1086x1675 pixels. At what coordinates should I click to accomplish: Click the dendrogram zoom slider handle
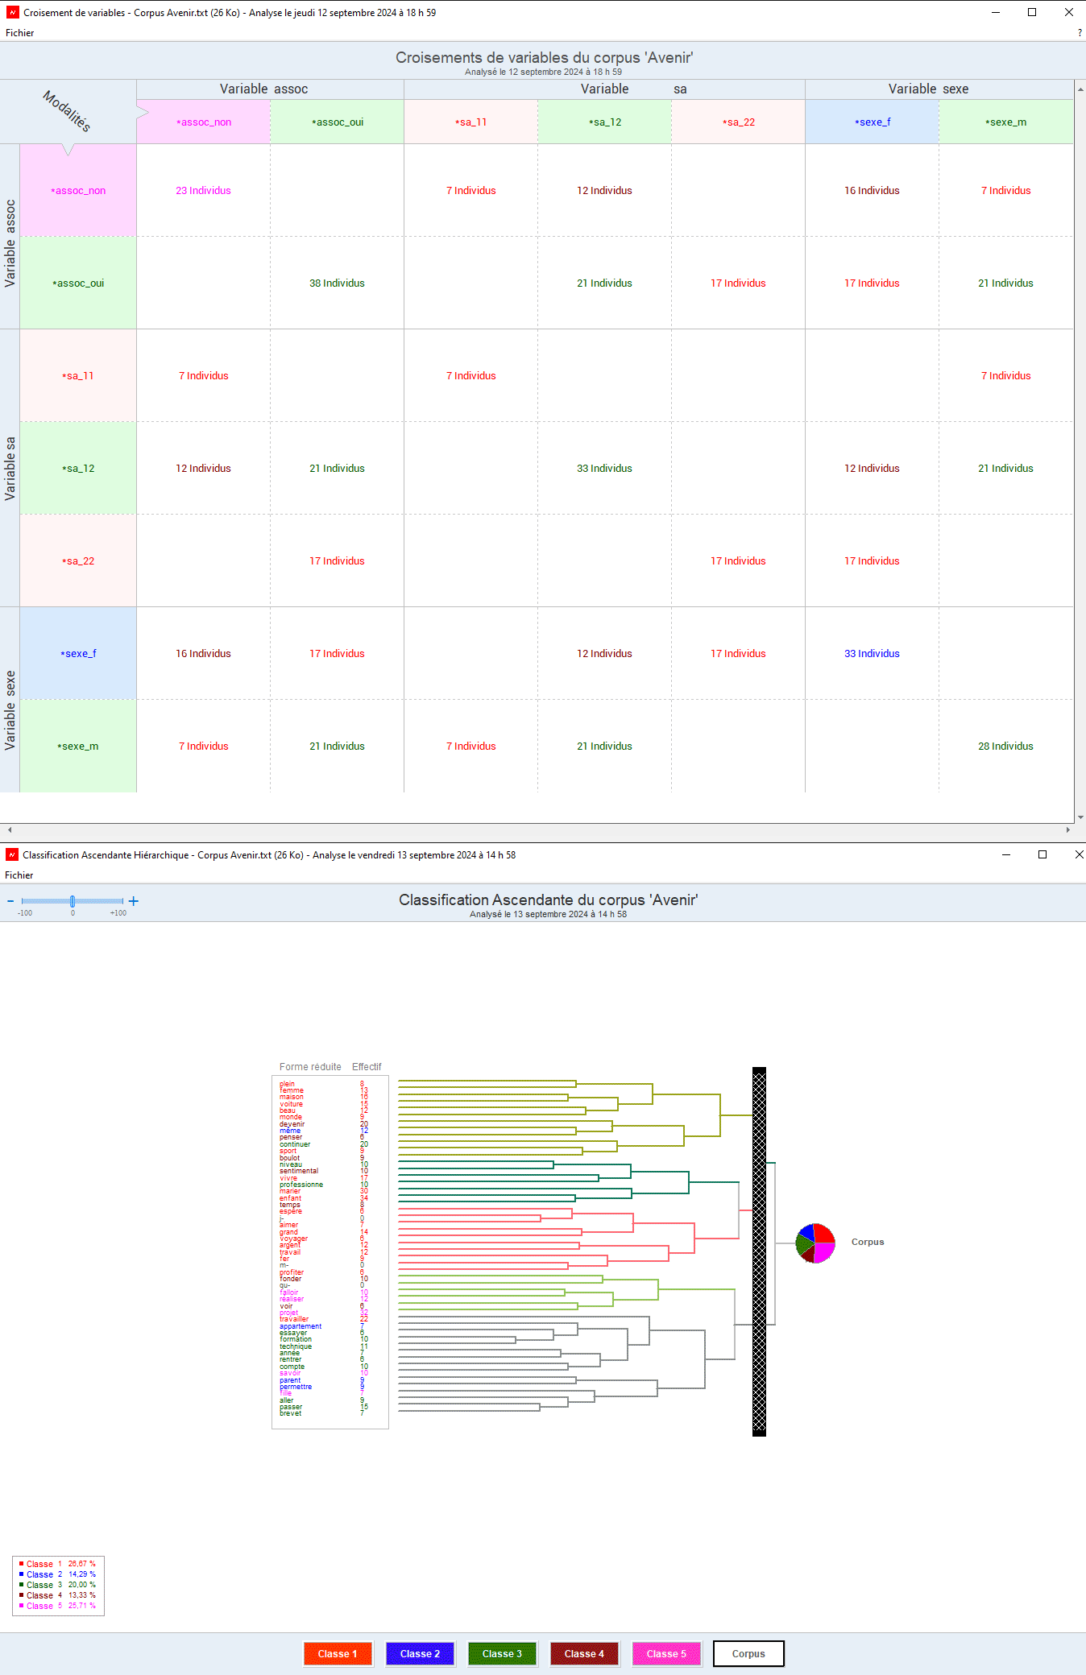pyautogui.click(x=73, y=901)
